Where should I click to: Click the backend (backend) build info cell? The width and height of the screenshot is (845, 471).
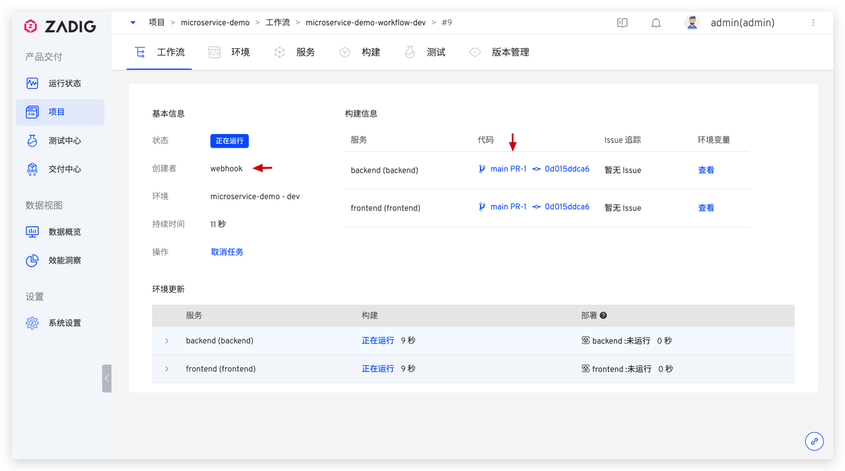384,170
